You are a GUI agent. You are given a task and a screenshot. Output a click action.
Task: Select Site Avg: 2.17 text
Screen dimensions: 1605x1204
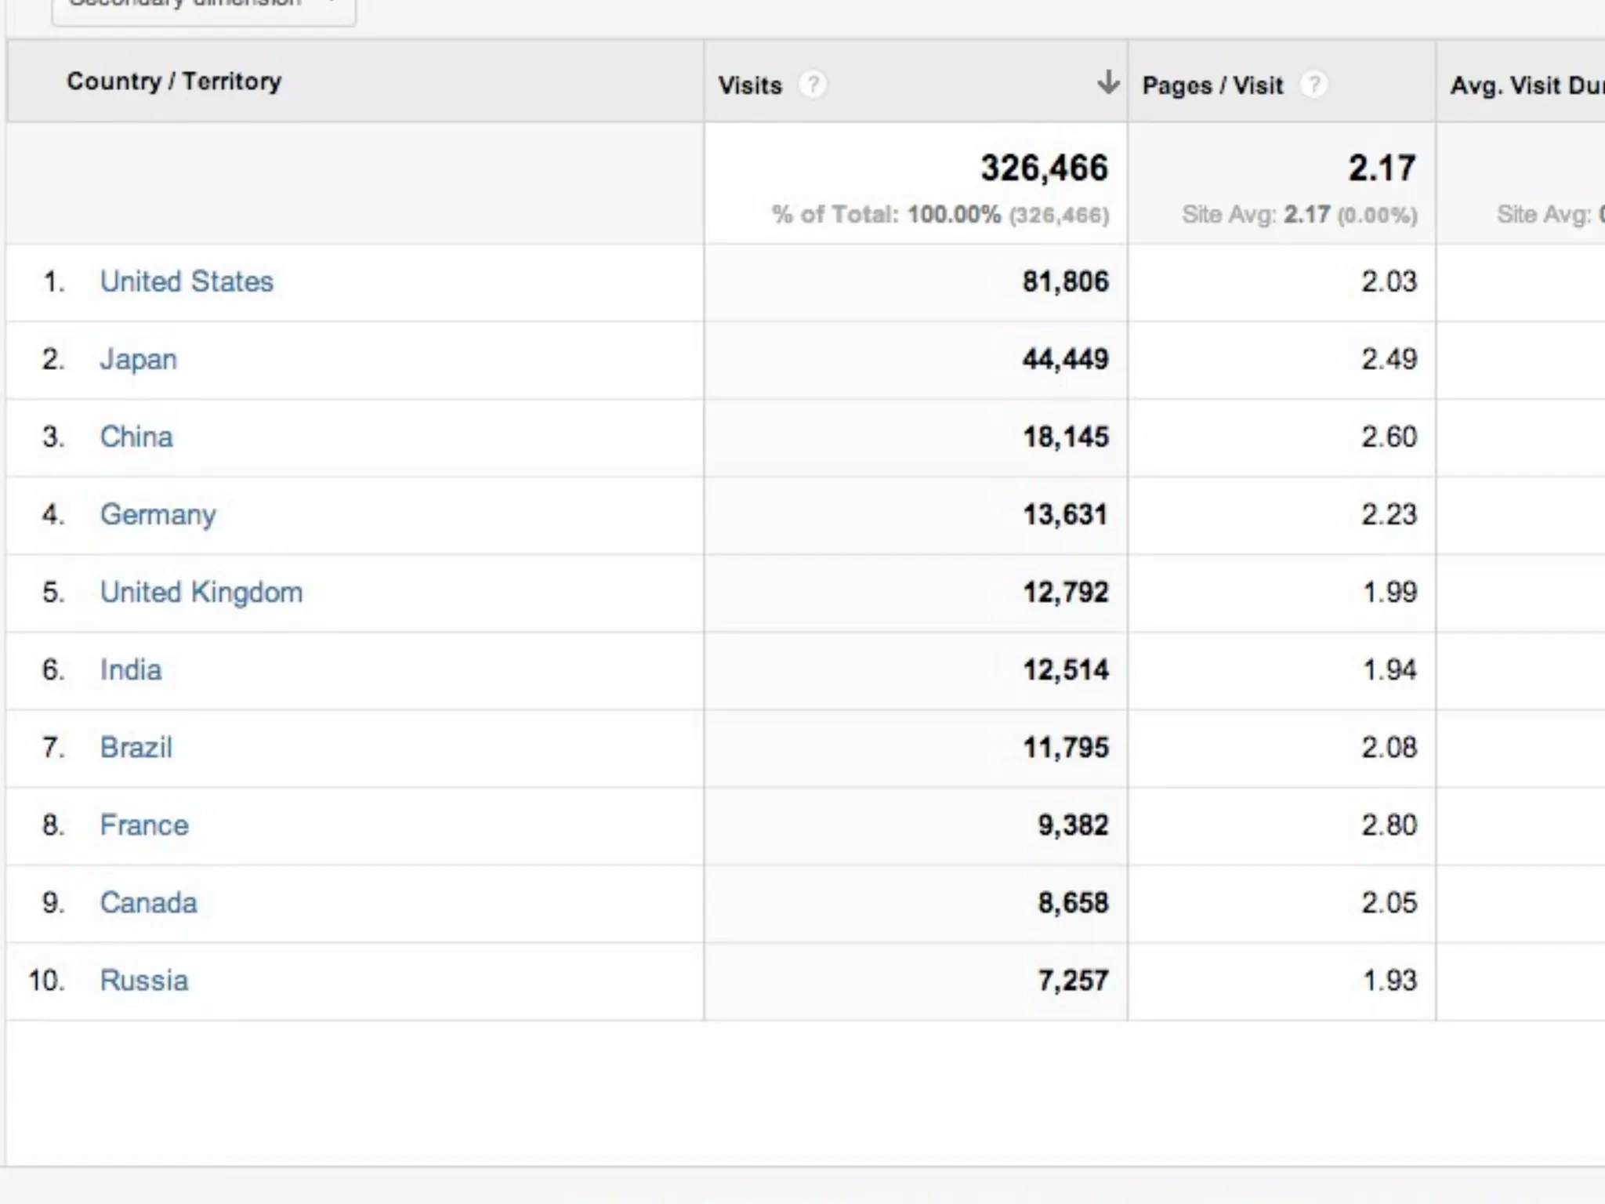pos(1256,214)
